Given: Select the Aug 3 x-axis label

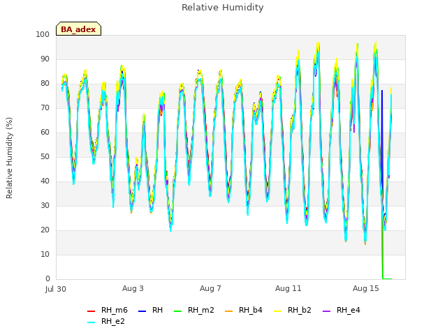Looking at the screenshot, I should pos(133,288).
